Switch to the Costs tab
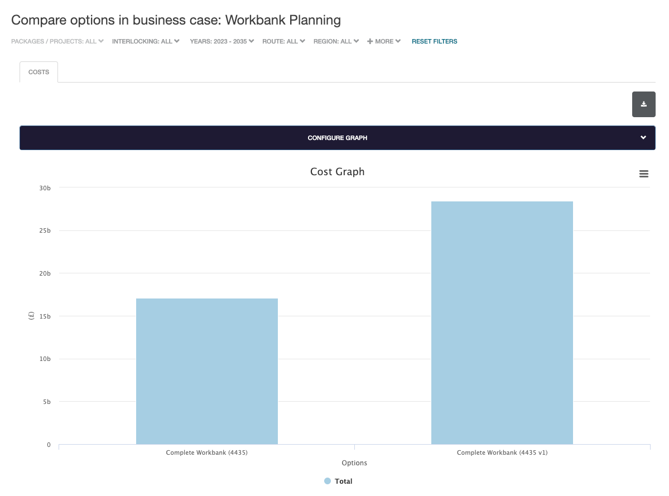The height and width of the screenshot is (496, 669). click(x=38, y=73)
